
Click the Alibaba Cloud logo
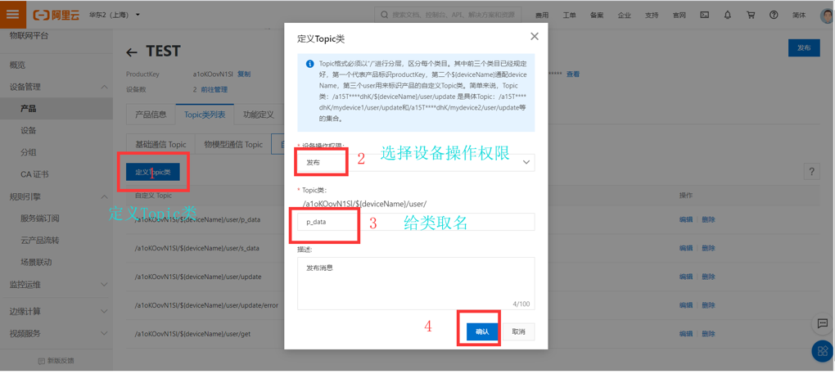tap(56, 15)
